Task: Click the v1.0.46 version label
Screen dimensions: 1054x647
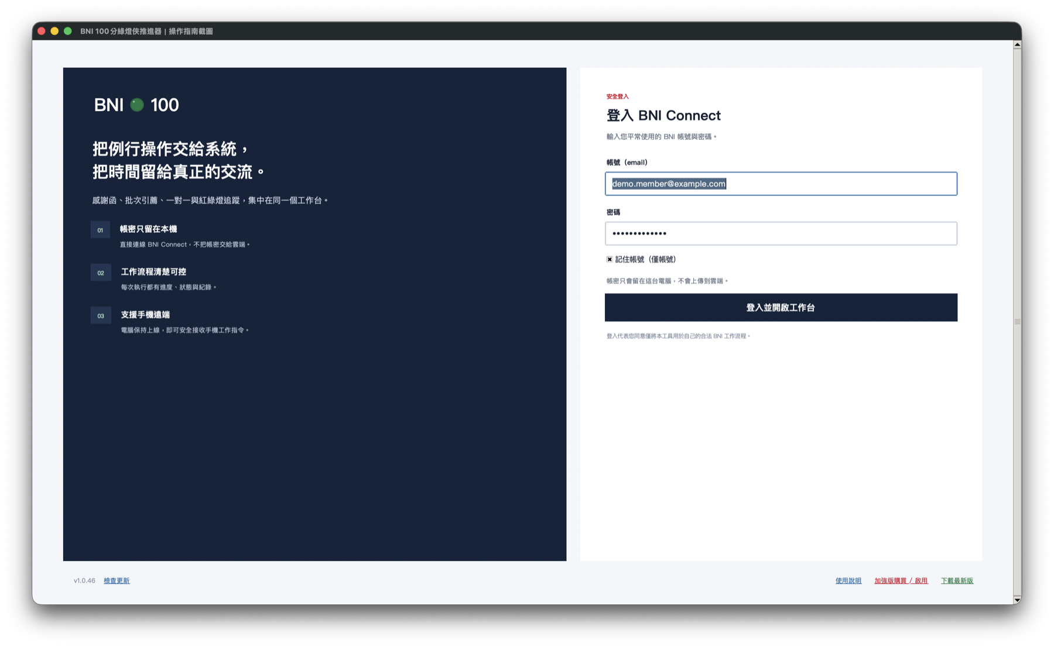Action: pyautogui.click(x=84, y=580)
